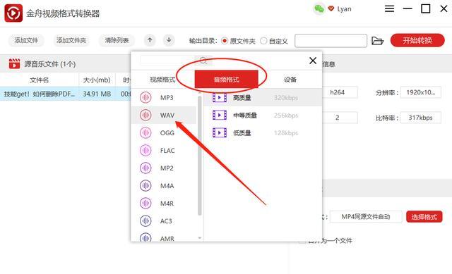Start conversion with 开始转换 button

coord(417,40)
